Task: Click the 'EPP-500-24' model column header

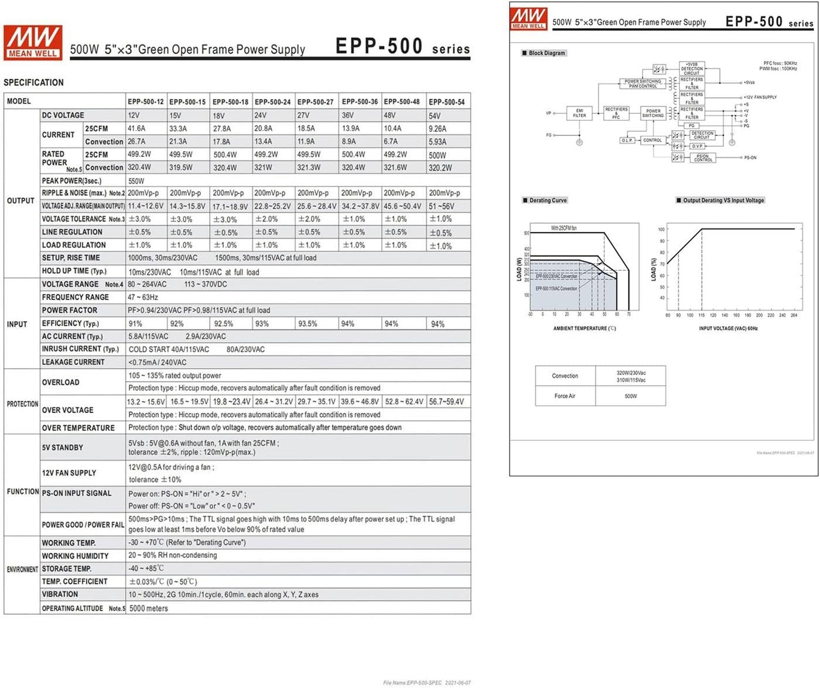Action: [272, 102]
